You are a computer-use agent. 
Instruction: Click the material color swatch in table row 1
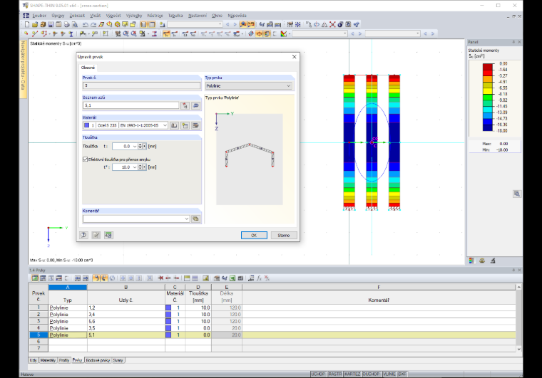point(168,308)
